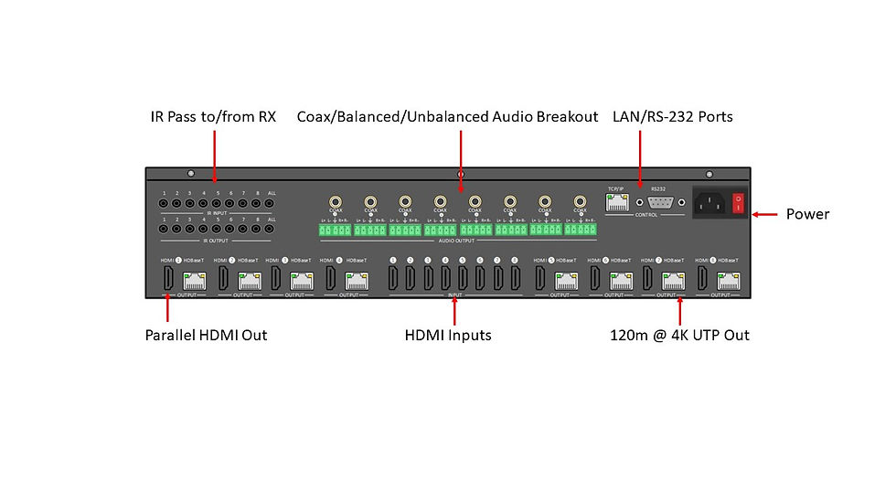
Task: Select the HDBaseT output 5 RJ45 port
Action: 566,281
